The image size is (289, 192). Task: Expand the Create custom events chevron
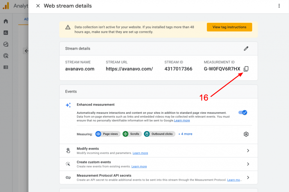248,164
